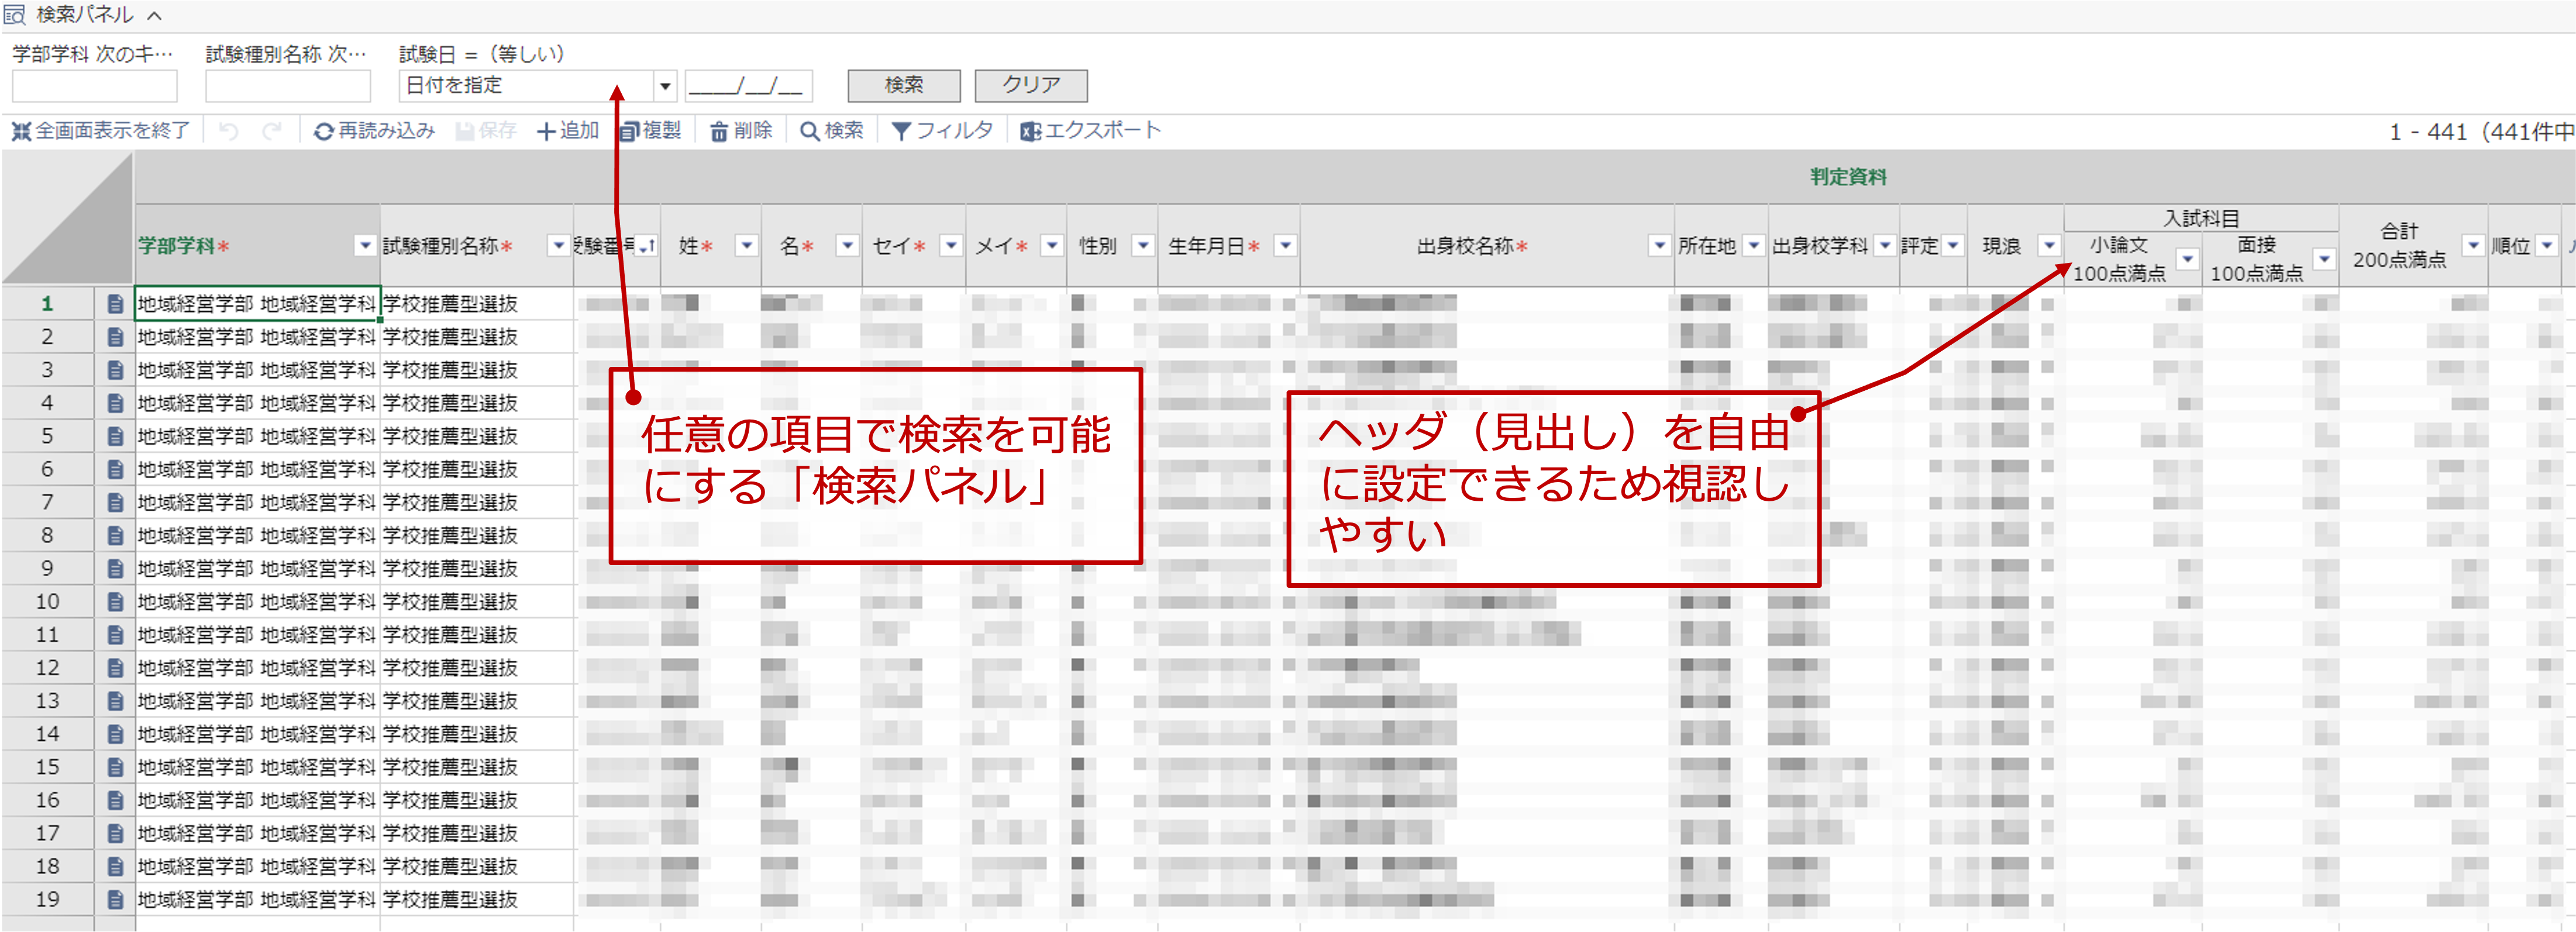Image resolution: width=2576 pixels, height=932 pixels.
Task: Focus the 学部学科 search input field
Action: click(x=95, y=86)
